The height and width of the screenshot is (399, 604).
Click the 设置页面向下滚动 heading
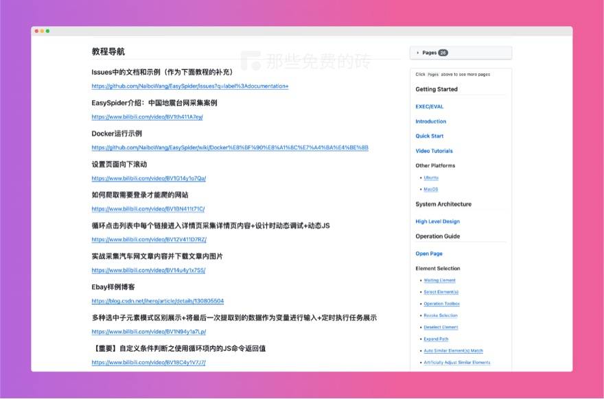[119, 165]
